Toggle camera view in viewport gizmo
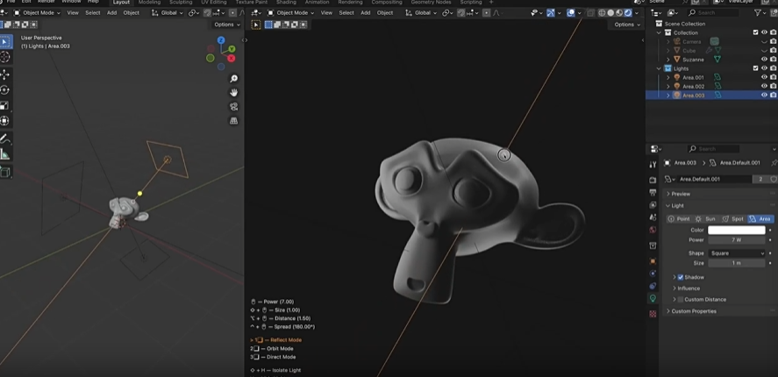Screen dimensions: 778x377 pos(234,106)
